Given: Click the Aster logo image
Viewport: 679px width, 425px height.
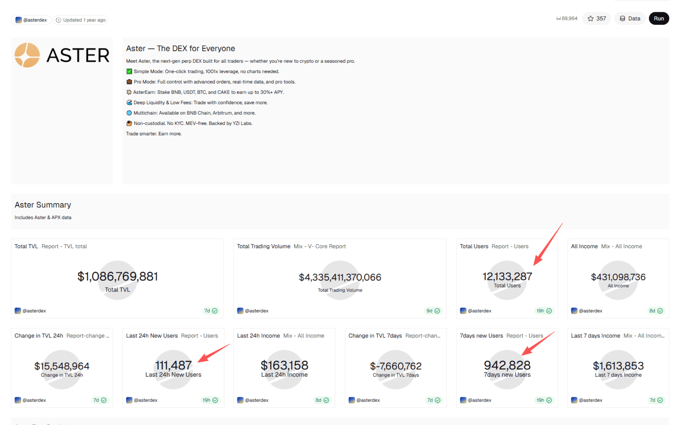Looking at the screenshot, I should (62, 55).
